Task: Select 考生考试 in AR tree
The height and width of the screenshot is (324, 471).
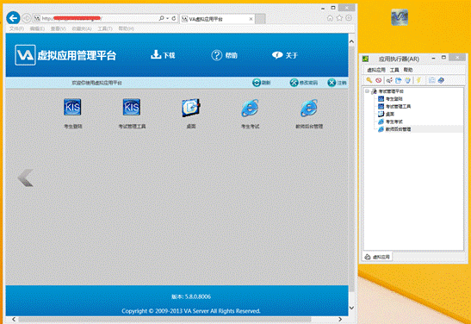Action: tap(394, 121)
